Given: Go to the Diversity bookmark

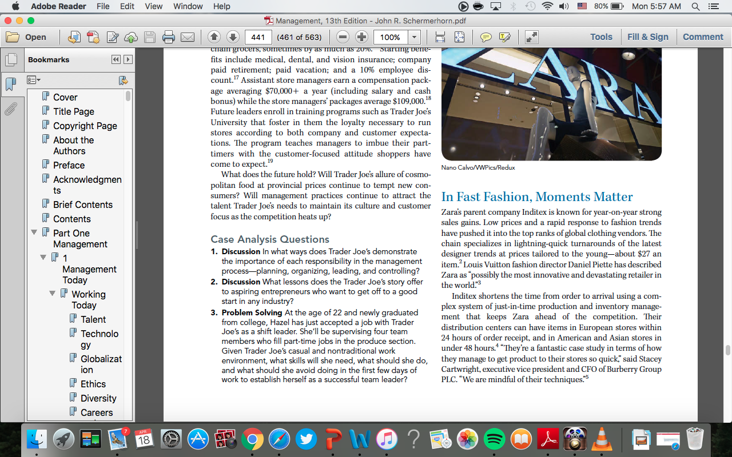Looking at the screenshot, I should coord(98,398).
